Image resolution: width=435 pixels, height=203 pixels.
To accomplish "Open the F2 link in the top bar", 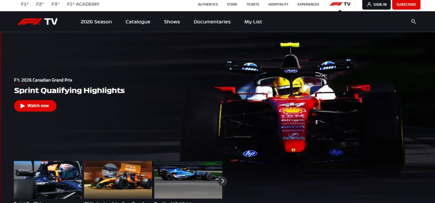I will (40, 4).
